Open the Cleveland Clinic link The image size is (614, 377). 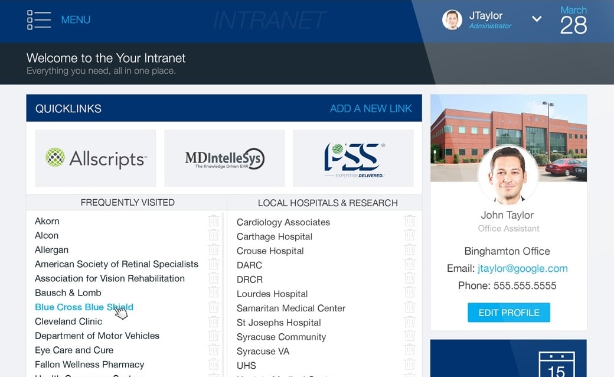coord(68,321)
